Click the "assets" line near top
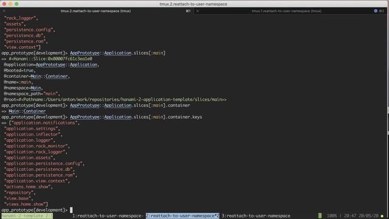 coord(15,24)
